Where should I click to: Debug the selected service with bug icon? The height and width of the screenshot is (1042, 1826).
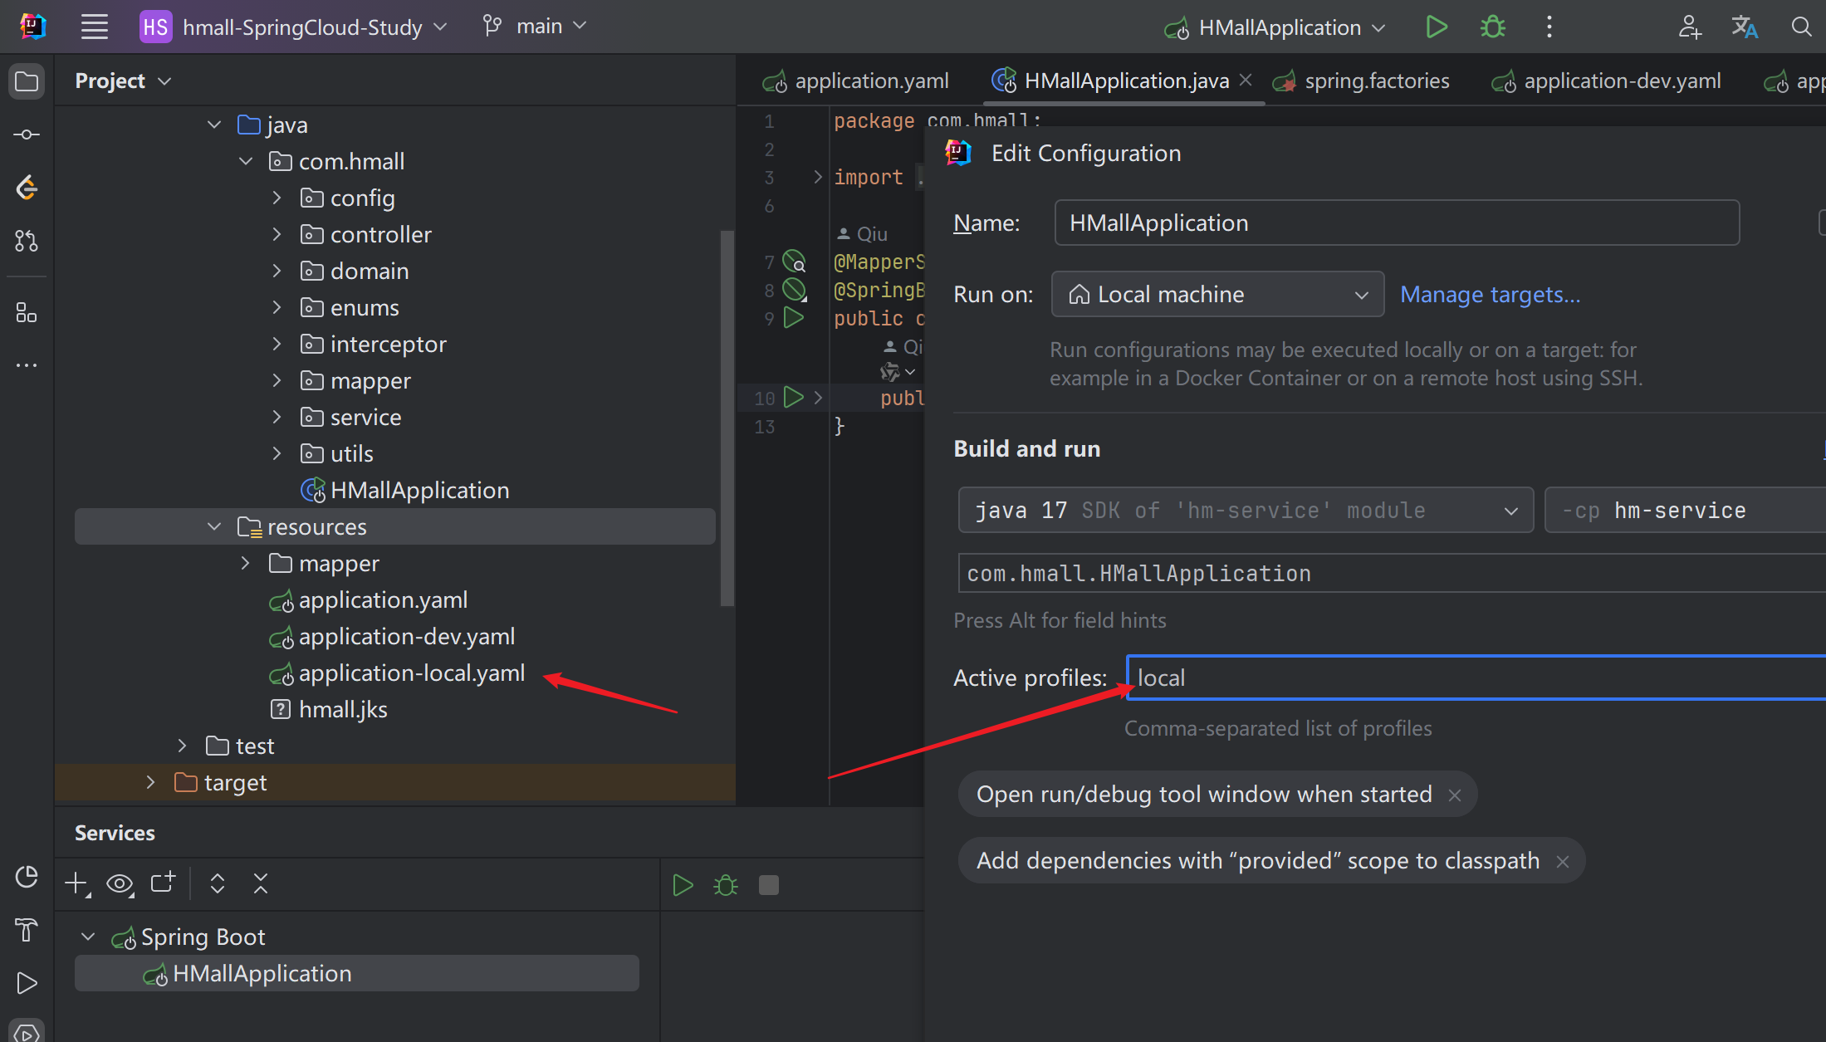[x=726, y=885]
